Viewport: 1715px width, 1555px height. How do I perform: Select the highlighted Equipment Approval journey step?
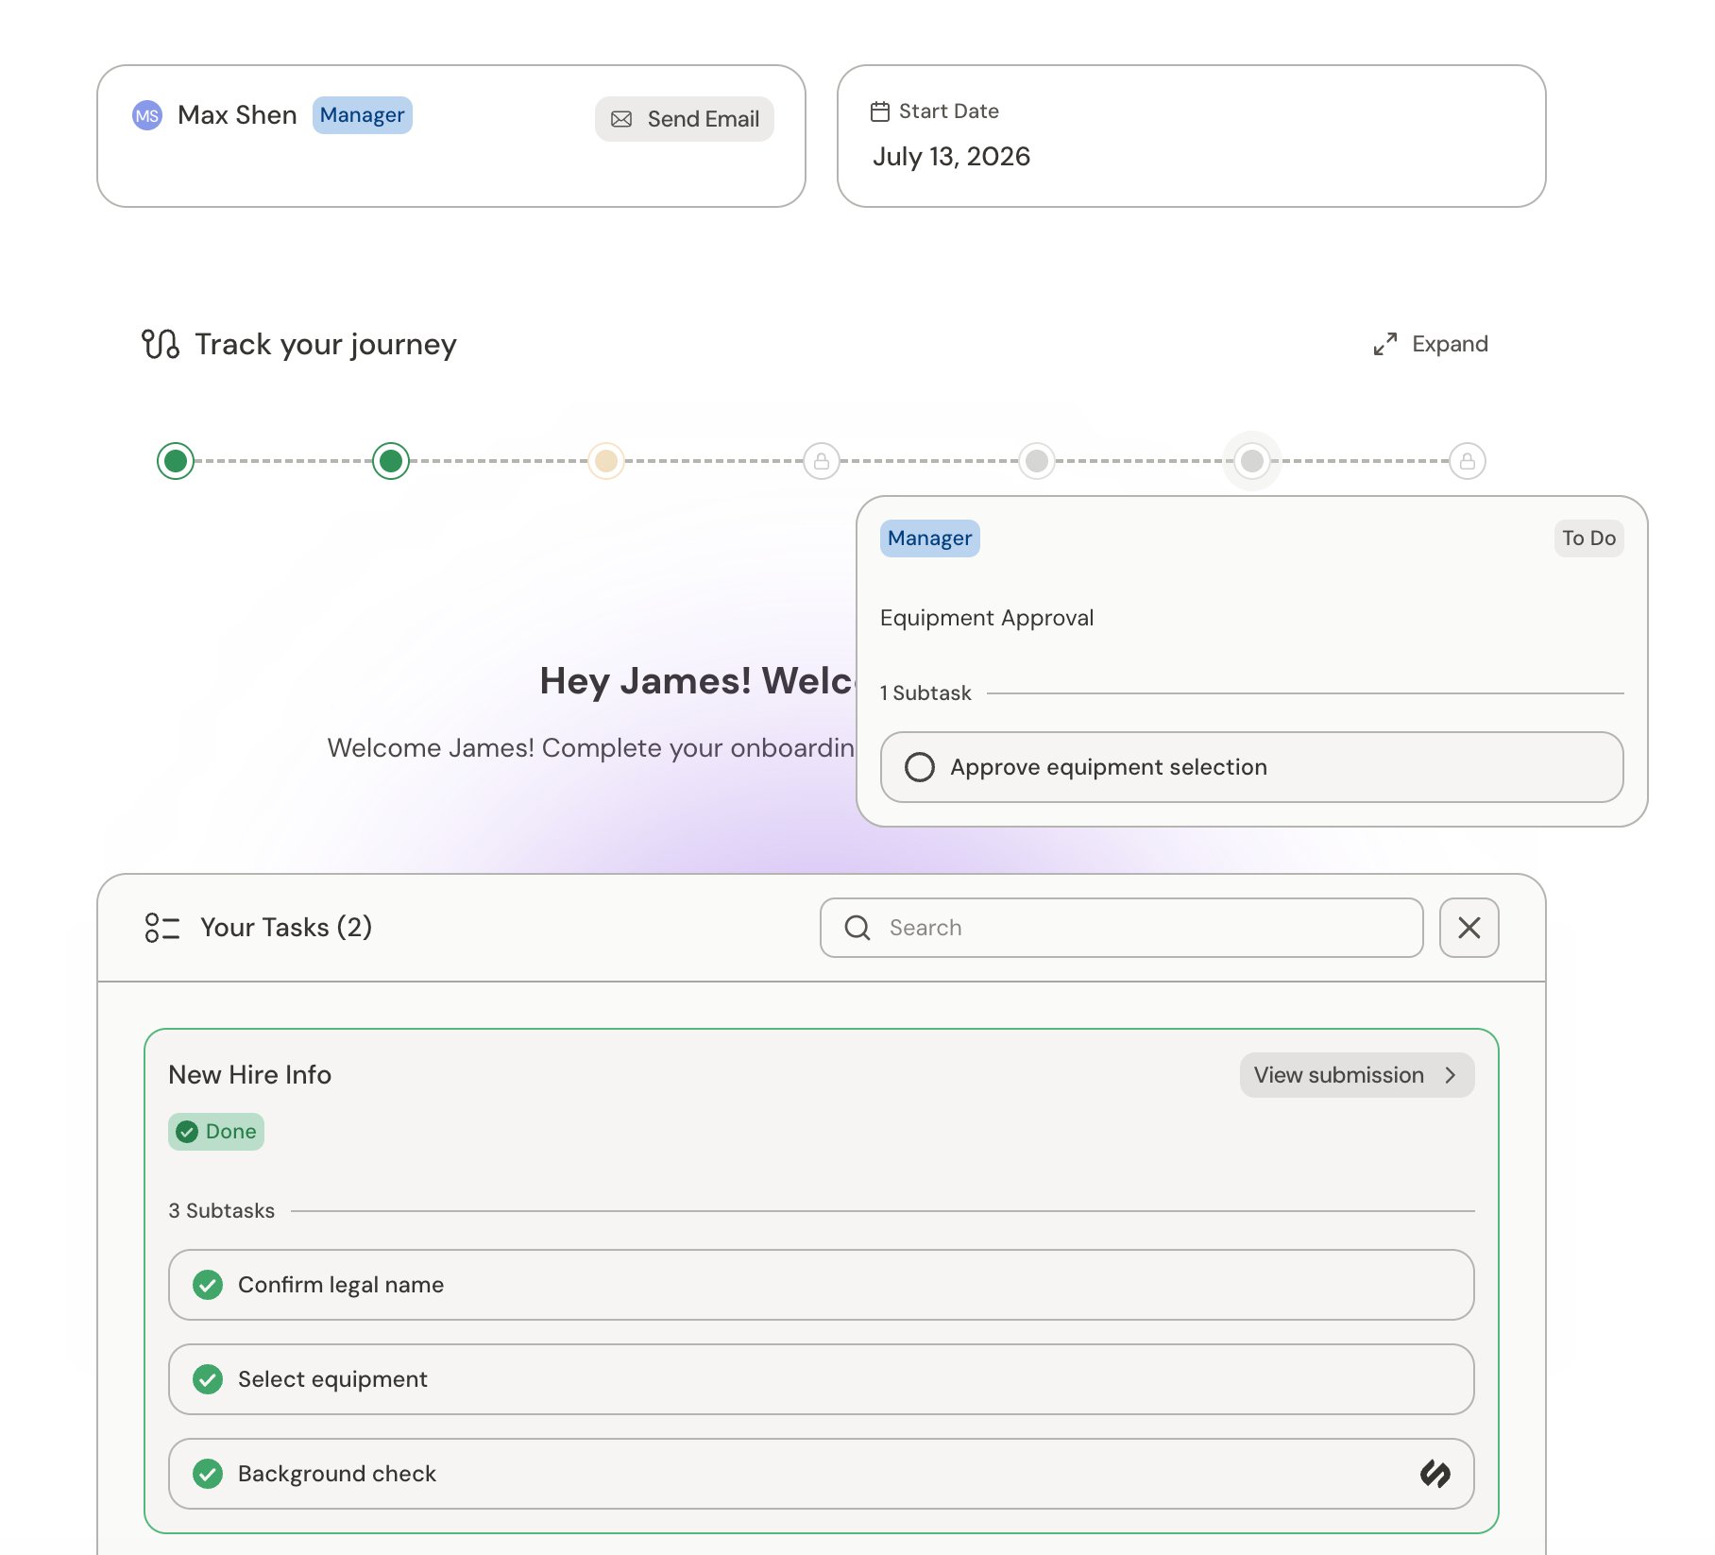tap(1252, 461)
